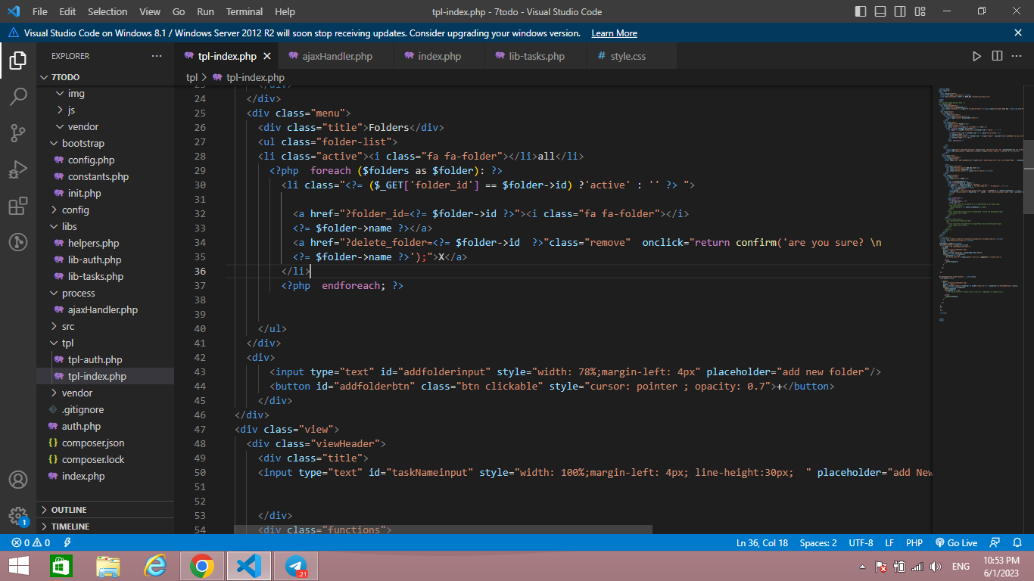Open errors and warnings in status bar

[x=31, y=542]
